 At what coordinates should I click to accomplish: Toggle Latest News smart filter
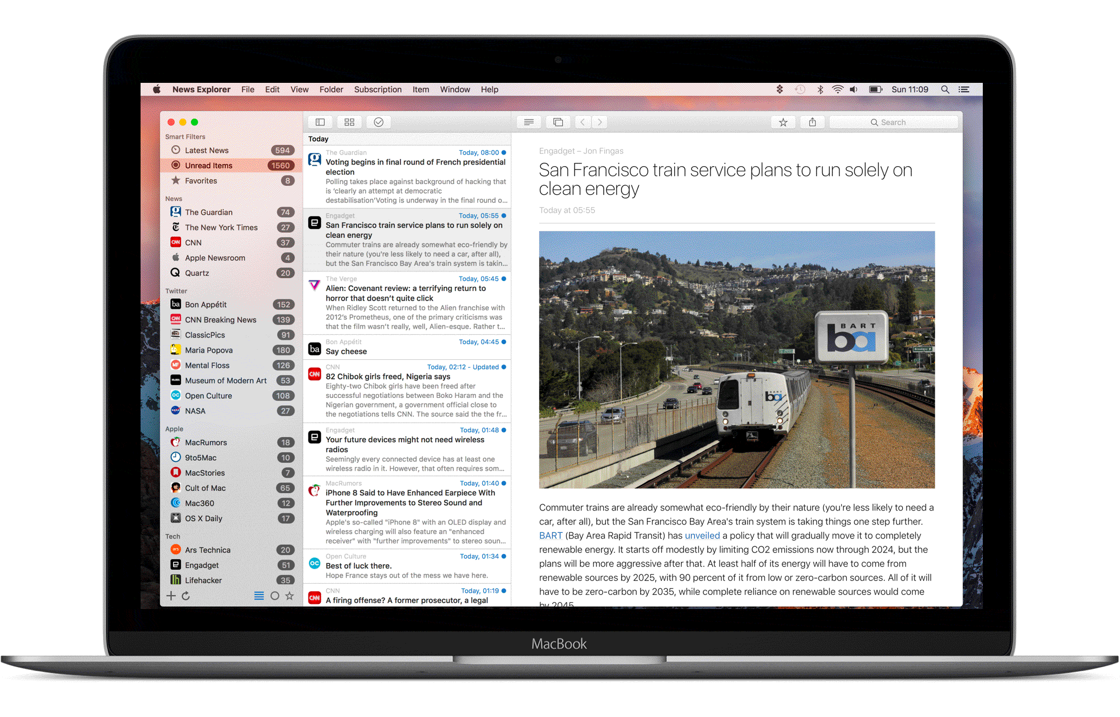point(207,151)
